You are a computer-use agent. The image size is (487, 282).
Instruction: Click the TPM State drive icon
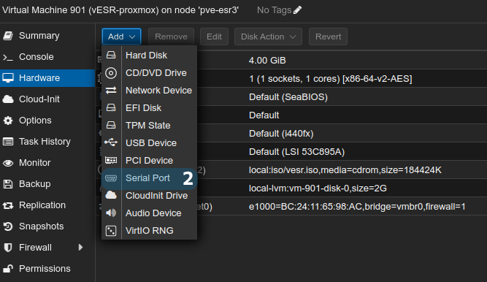point(111,125)
